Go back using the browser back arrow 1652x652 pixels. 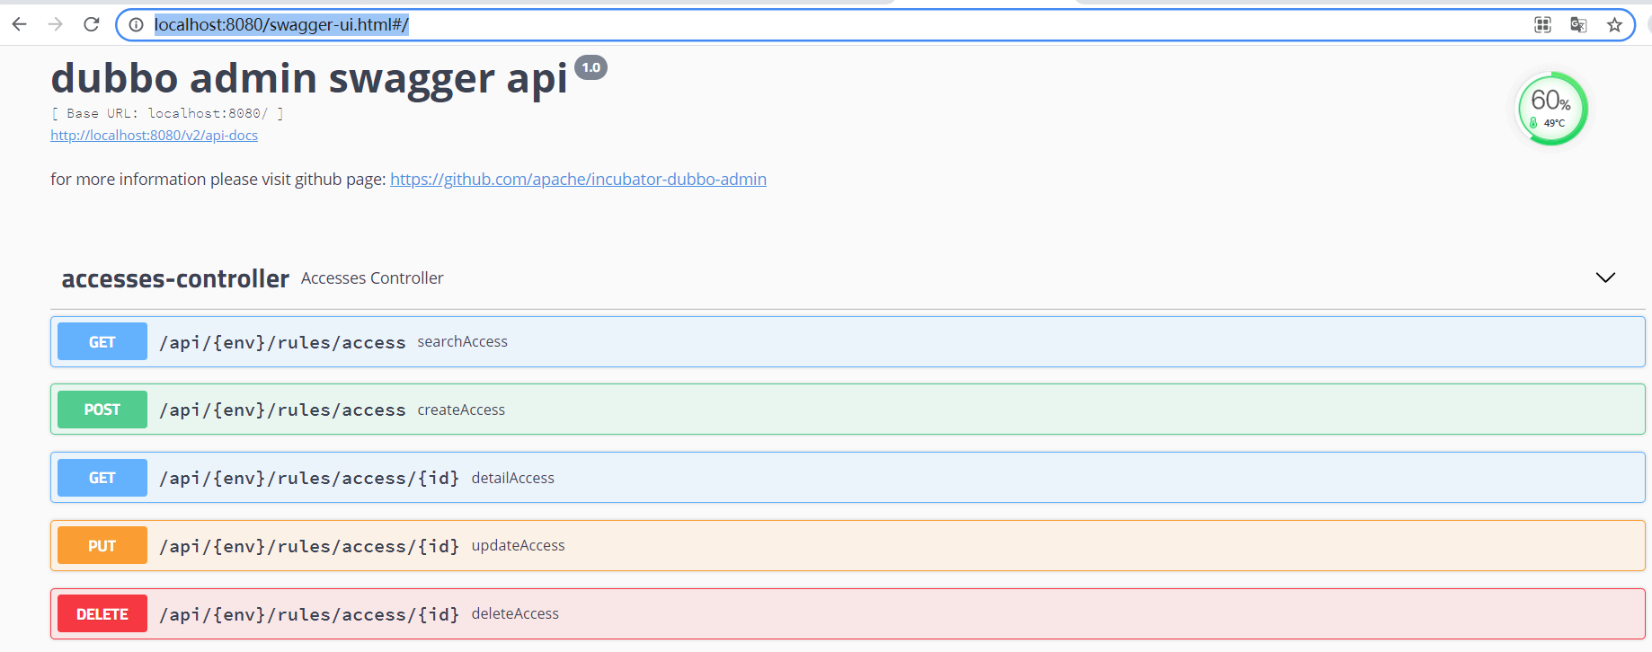tap(19, 24)
